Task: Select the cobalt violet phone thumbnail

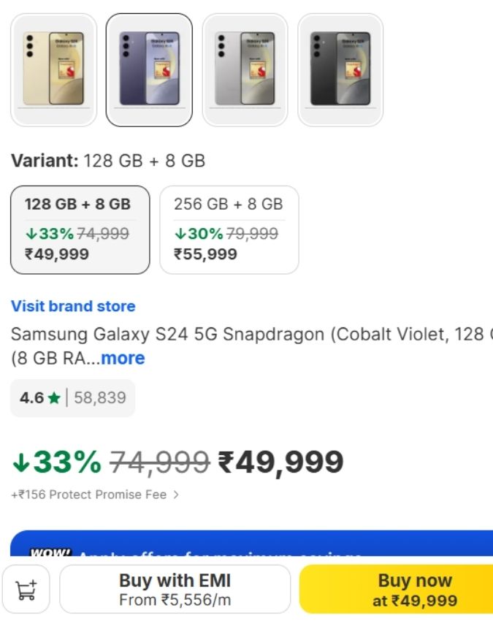Action: click(149, 69)
